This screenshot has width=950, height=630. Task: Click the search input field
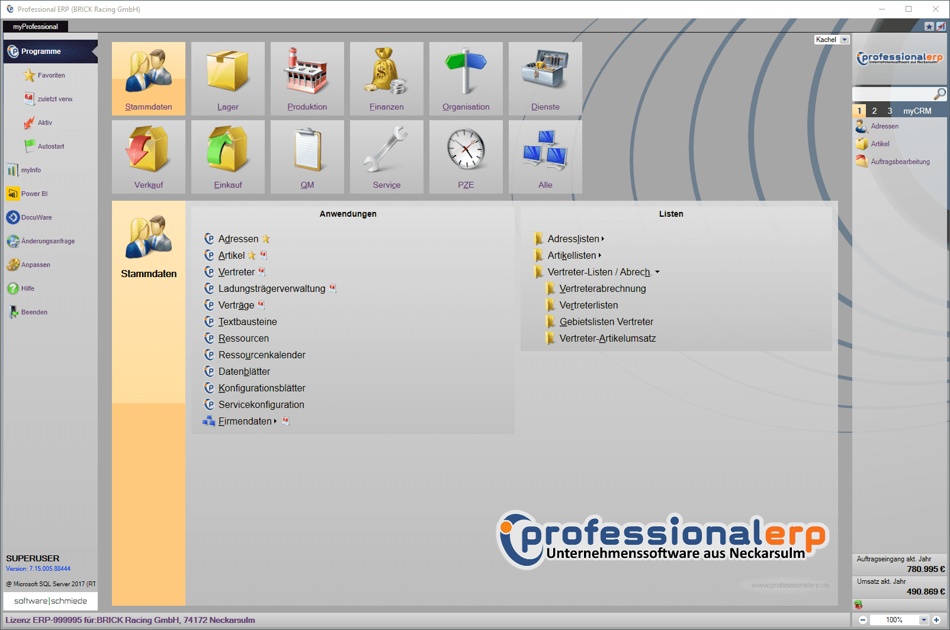click(893, 94)
